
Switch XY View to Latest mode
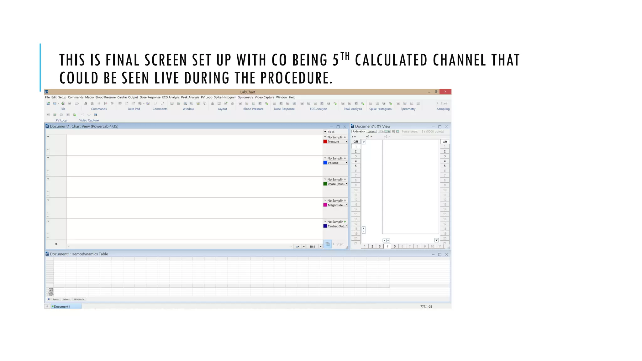click(371, 132)
